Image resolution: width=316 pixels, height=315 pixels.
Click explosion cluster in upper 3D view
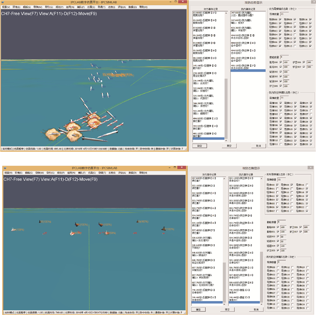(x=74, y=129)
